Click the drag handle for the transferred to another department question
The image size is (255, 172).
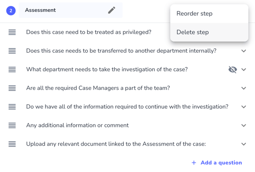(12, 51)
